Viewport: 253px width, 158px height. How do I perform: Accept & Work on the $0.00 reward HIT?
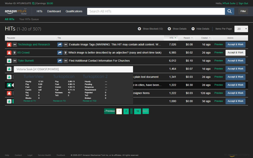235,101
